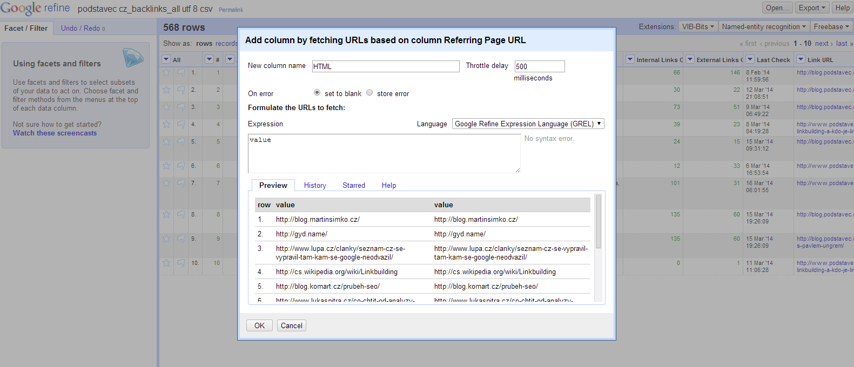Image resolution: width=854 pixels, height=367 pixels.
Task: Flag row 8 using the flag icon
Action: tap(181, 214)
